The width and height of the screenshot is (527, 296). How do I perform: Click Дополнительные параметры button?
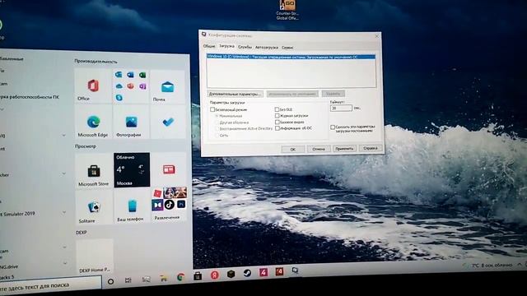pos(236,94)
